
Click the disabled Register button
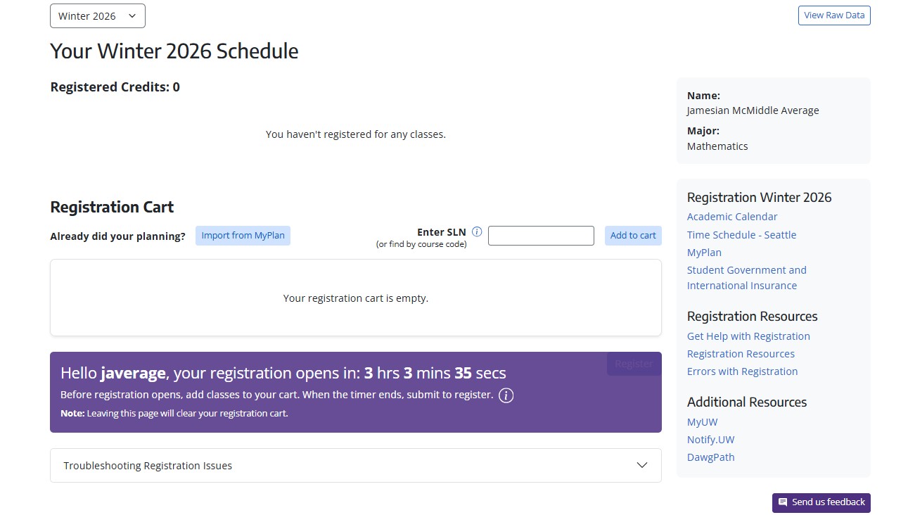[633, 364]
